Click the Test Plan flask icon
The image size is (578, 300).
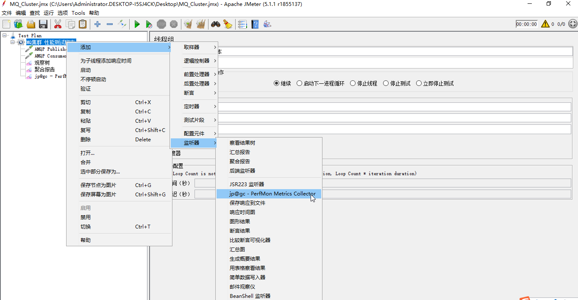coord(13,36)
